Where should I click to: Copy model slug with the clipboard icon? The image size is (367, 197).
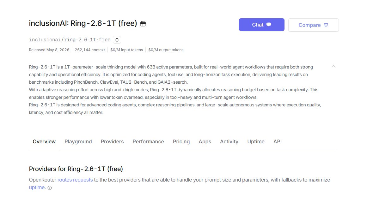(117, 40)
